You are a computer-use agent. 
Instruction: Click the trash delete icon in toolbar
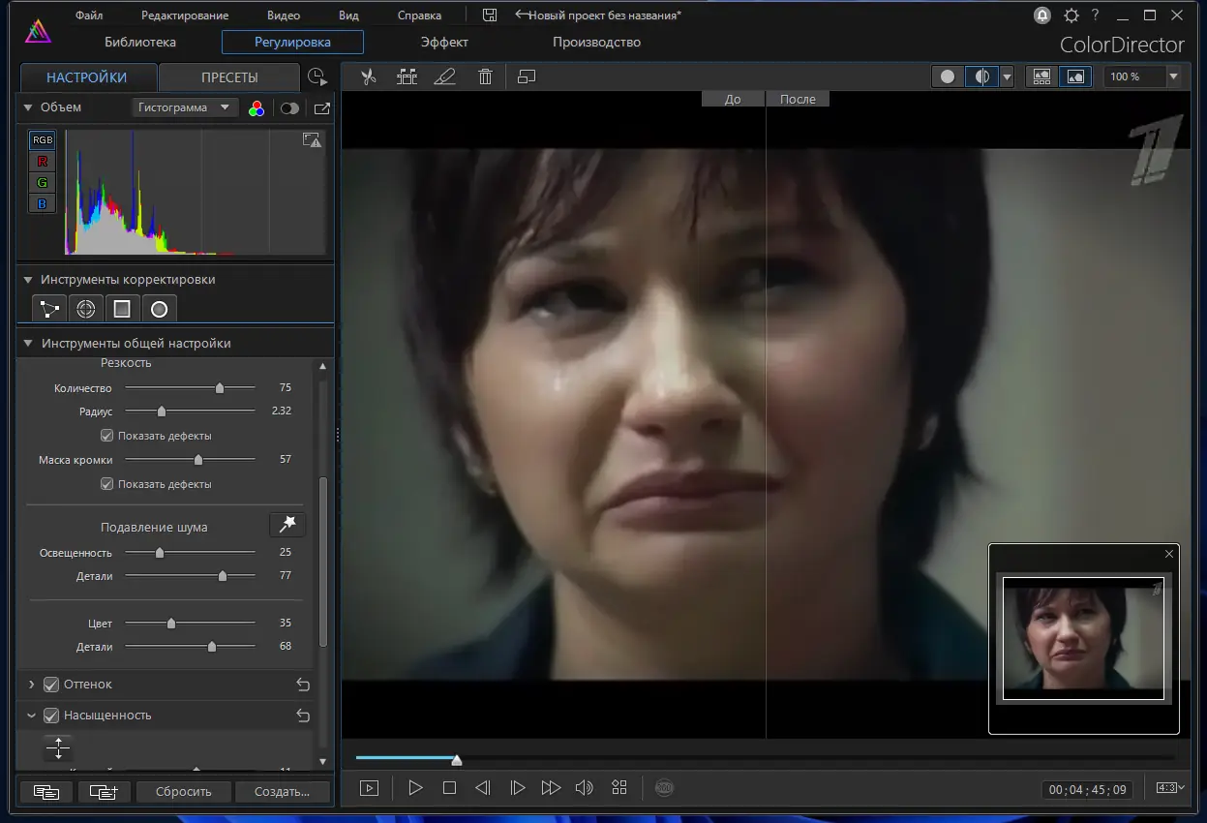tap(486, 77)
